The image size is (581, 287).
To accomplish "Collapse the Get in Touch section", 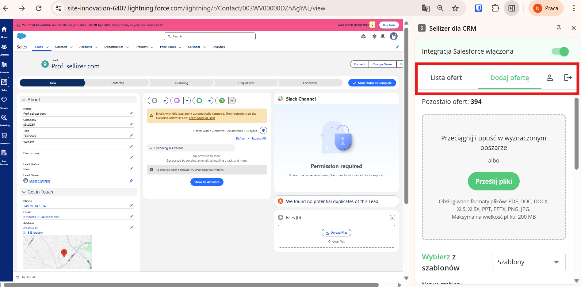I will pos(24,192).
